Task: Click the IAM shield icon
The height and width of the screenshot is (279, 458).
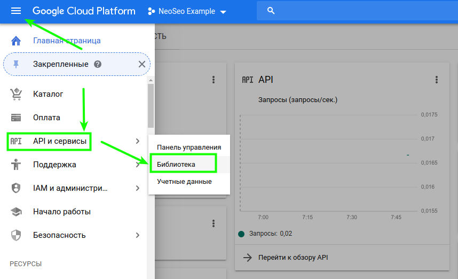Action: pos(16,188)
